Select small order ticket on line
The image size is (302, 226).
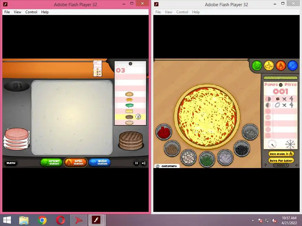[x=97, y=68]
